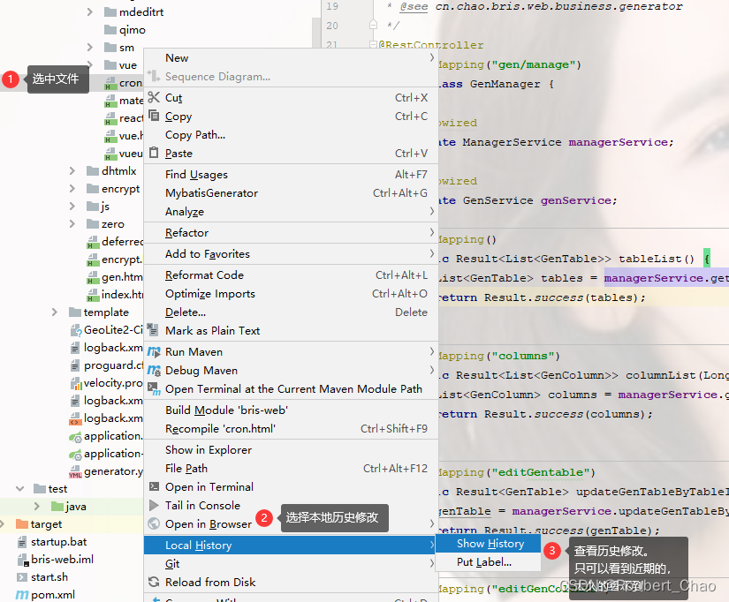Open the Analyze submenu
The height and width of the screenshot is (602, 729).
[291, 212]
